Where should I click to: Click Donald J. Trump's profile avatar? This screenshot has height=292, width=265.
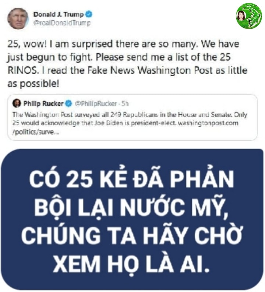[18, 19]
